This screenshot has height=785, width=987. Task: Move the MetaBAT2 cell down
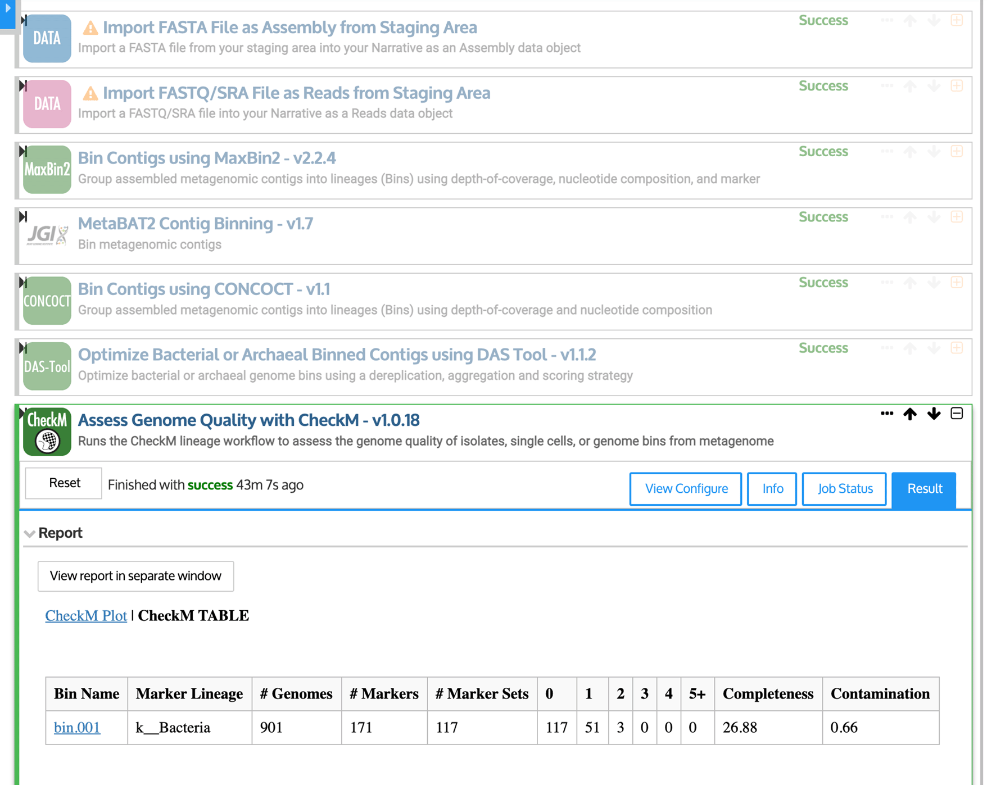click(934, 217)
